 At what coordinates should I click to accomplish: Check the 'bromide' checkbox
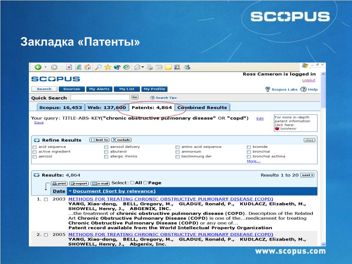pyautogui.click(x=249, y=147)
